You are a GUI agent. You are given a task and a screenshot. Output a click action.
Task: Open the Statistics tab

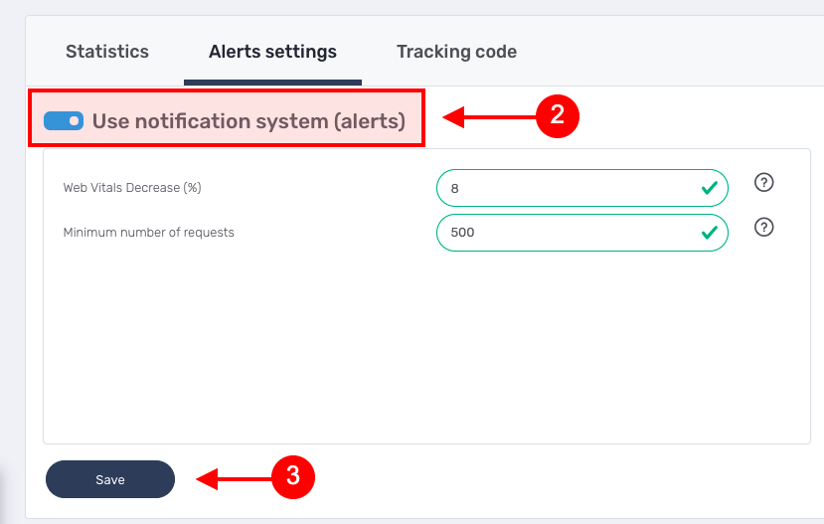[x=107, y=52]
